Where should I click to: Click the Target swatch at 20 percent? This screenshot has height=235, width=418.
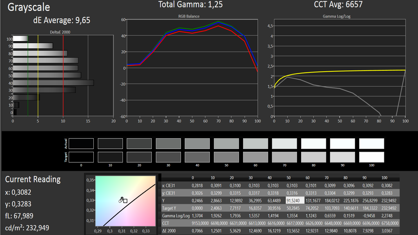(x=139, y=157)
